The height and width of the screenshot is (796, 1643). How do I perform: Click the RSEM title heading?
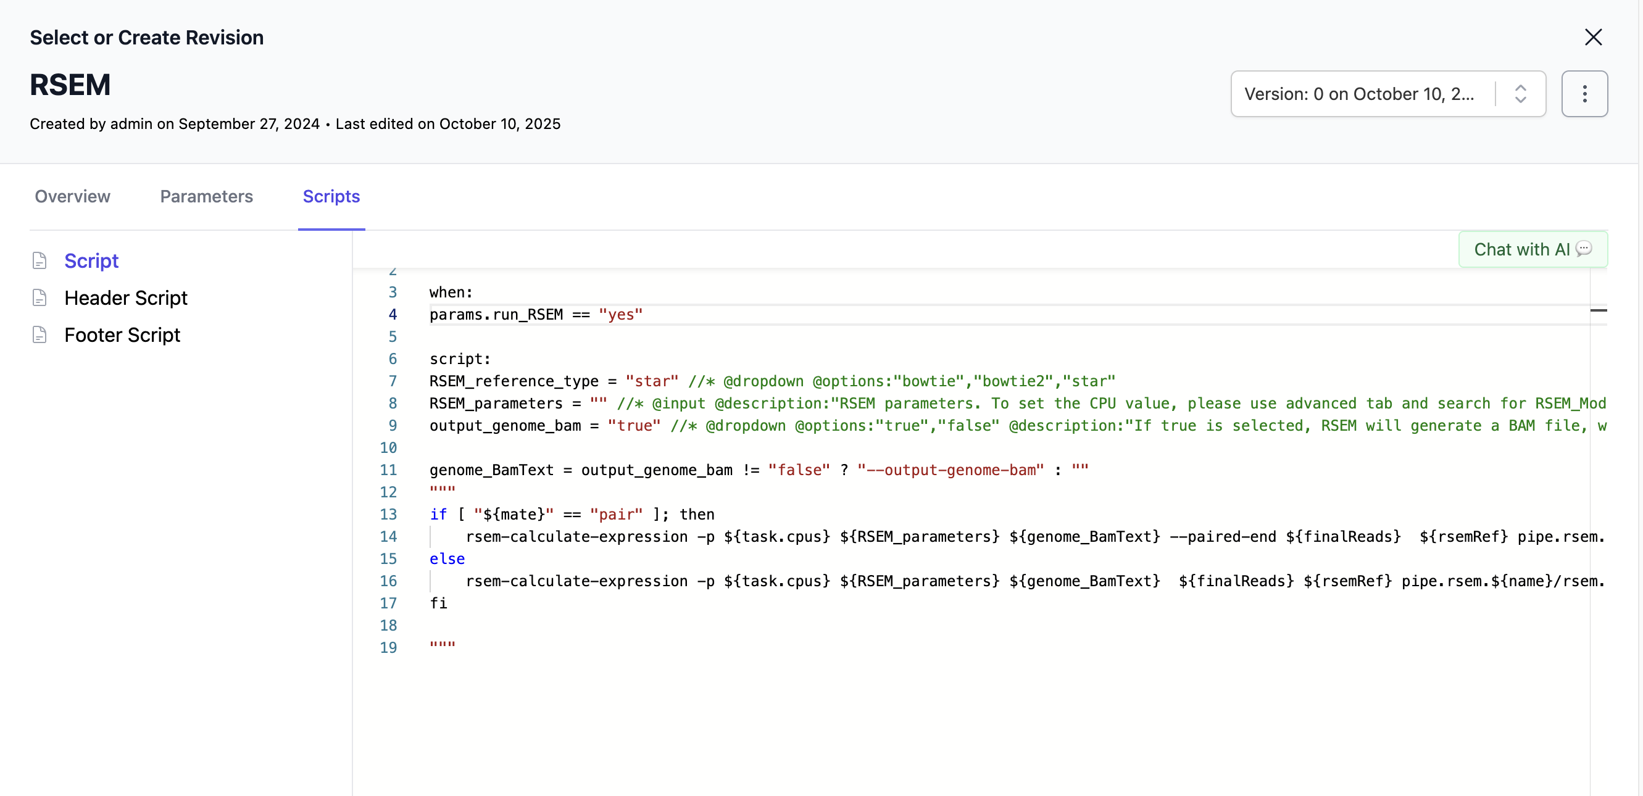(70, 85)
